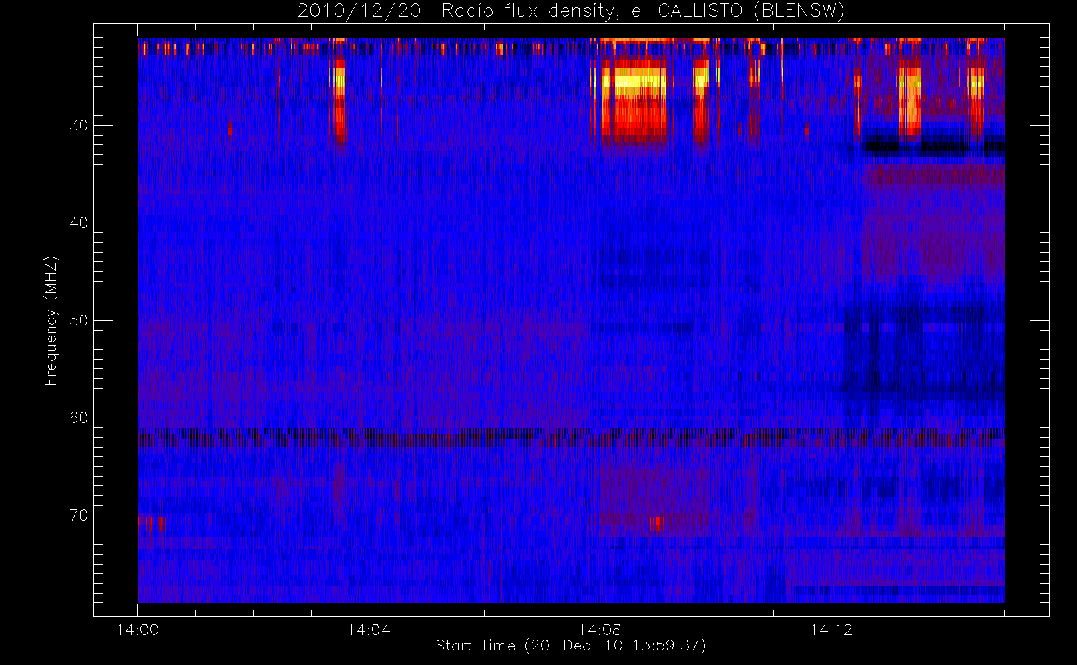This screenshot has height=665, width=1077.
Task: Click the frequency tick label '50'
Action: [79, 320]
